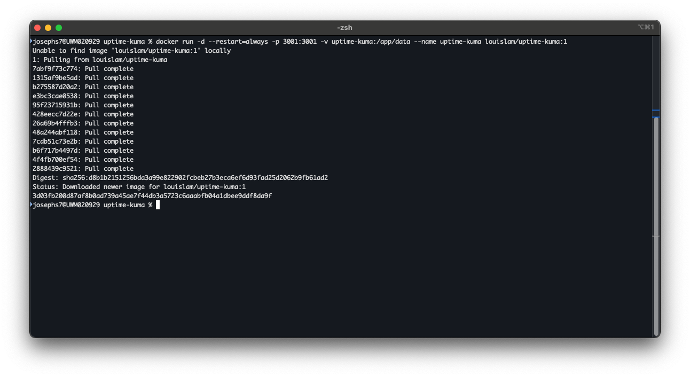Click the 48a244abf118 Pull complete line
The image size is (690, 377).
tap(83, 132)
